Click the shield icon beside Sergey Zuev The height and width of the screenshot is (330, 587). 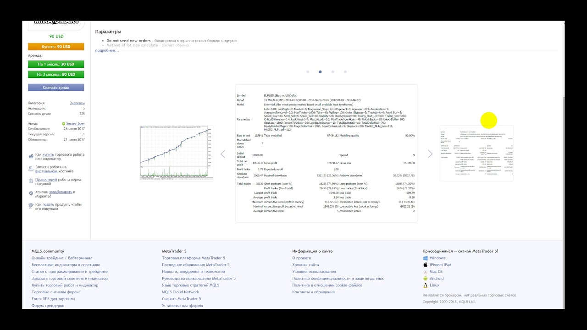(64, 123)
